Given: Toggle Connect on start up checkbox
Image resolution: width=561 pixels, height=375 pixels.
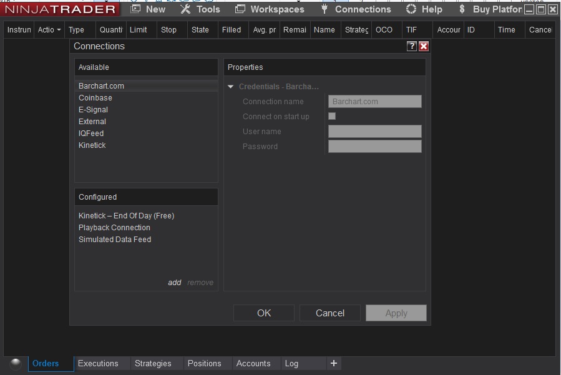Looking at the screenshot, I should pyautogui.click(x=332, y=116).
